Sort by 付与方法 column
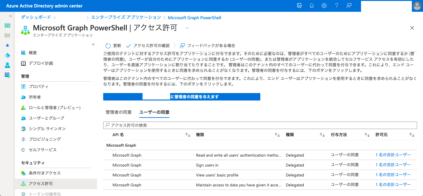The width and height of the screenshot is (423, 196). [x=367, y=135]
